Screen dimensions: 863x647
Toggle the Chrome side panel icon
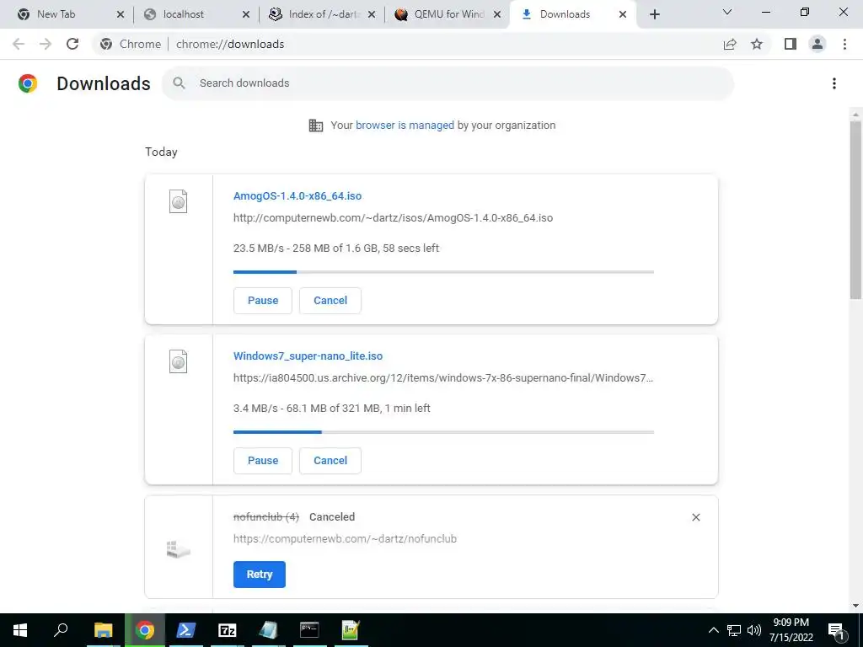tap(791, 44)
